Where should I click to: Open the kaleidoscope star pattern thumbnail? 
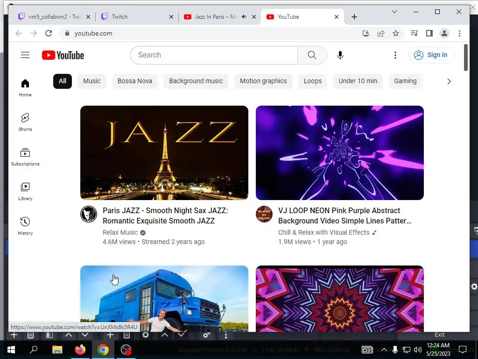[x=340, y=299]
